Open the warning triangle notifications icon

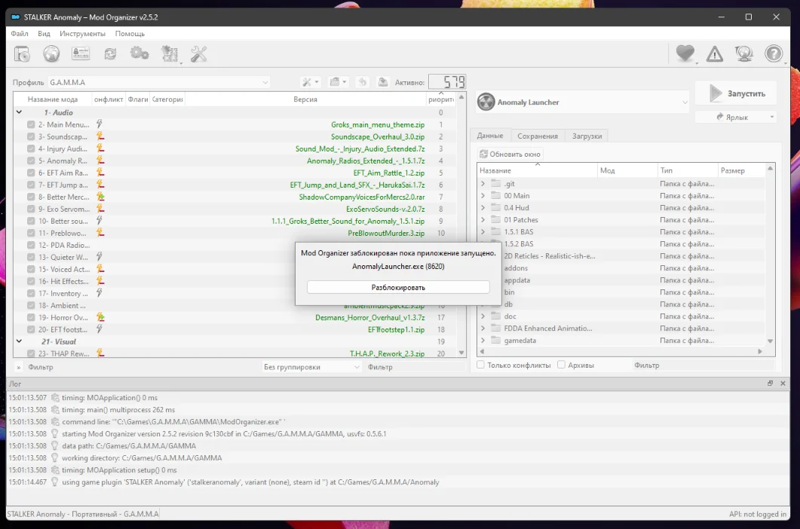tap(715, 54)
